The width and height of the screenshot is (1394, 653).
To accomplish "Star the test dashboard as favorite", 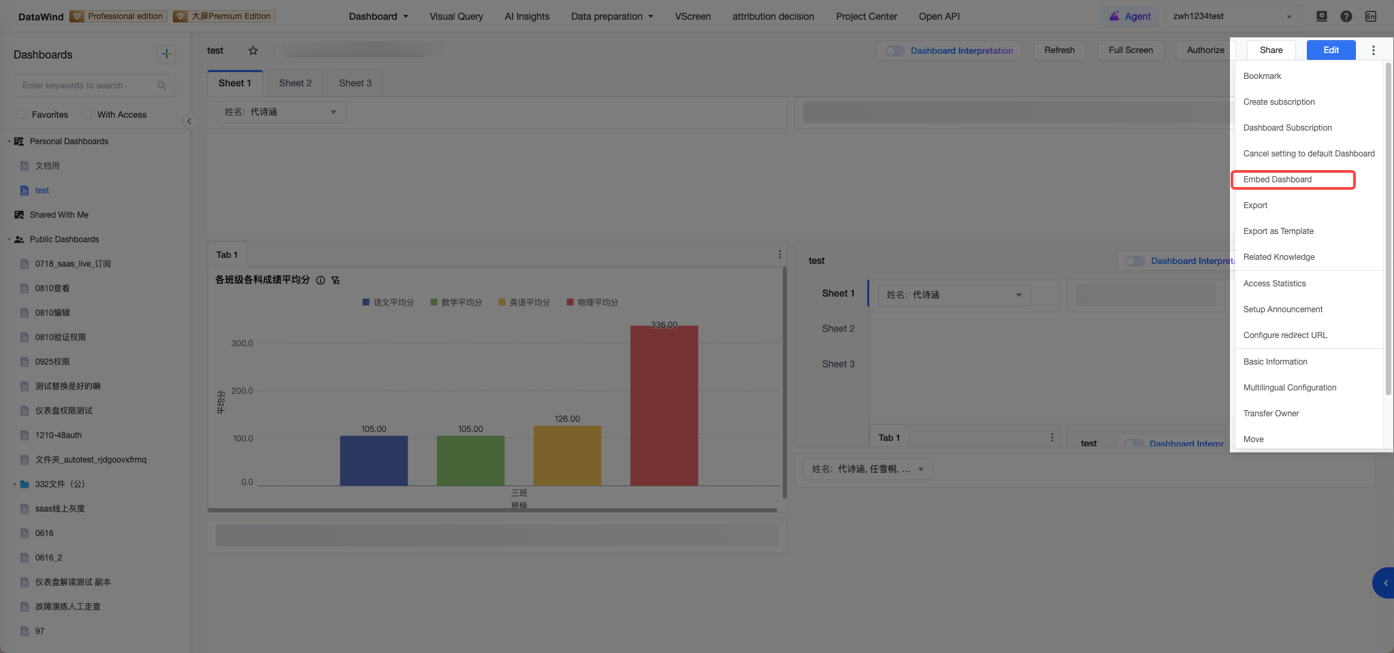I will [253, 50].
